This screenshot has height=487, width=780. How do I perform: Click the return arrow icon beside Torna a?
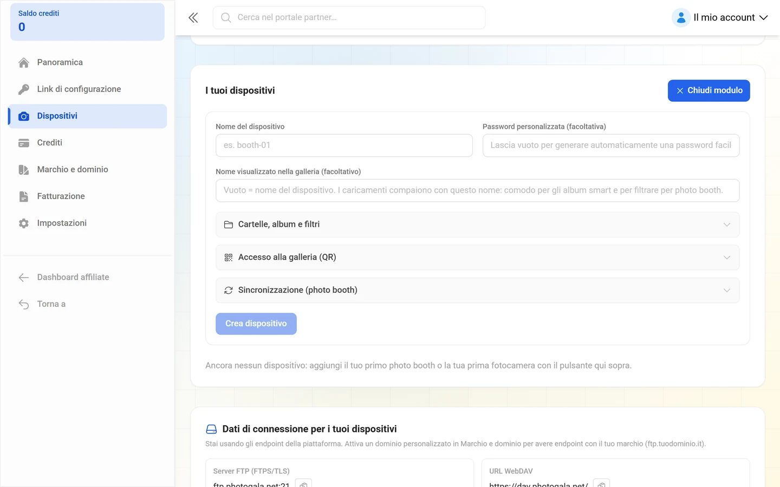click(24, 304)
